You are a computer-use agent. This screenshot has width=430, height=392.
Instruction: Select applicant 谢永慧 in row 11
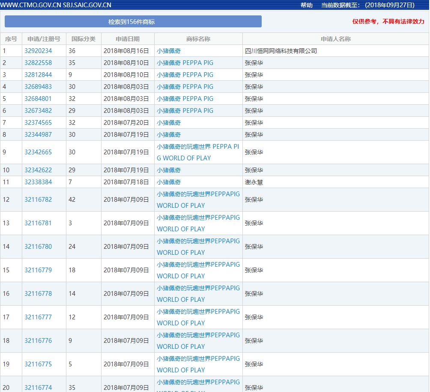(254, 182)
